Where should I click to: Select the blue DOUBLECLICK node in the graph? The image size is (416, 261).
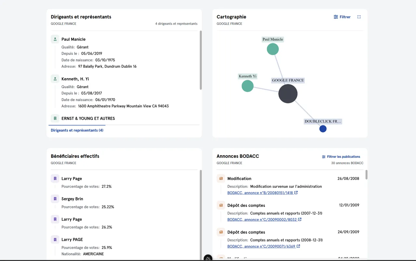[x=323, y=129]
